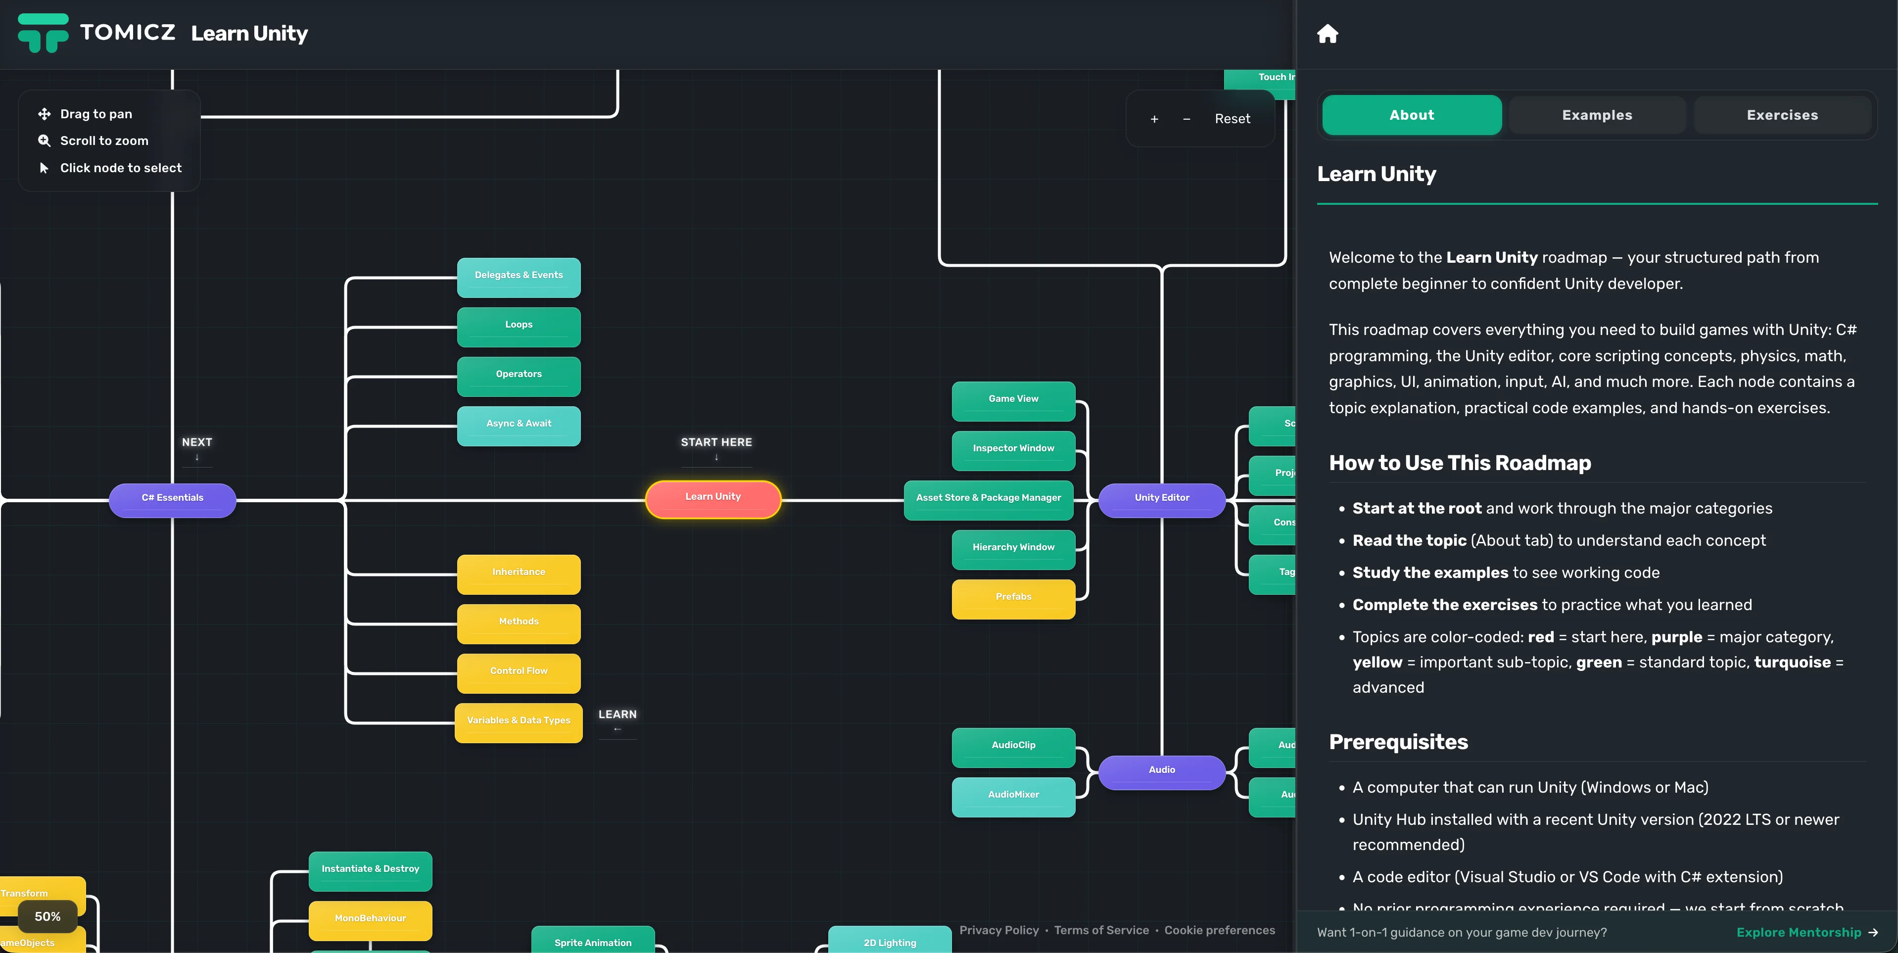Select the AudioMixer node

(x=1013, y=797)
